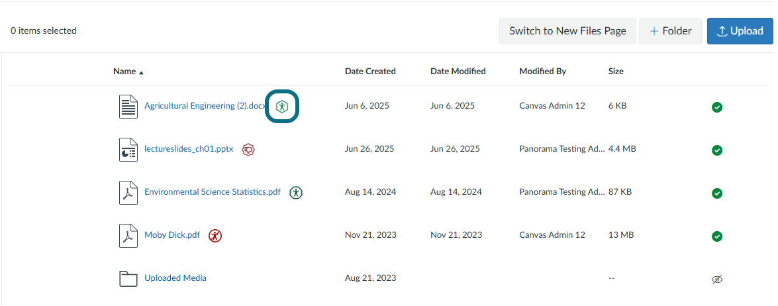Click the presentation file icon for lectureslides_ch01.pptx
778x306 pixels.
point(128,149)
